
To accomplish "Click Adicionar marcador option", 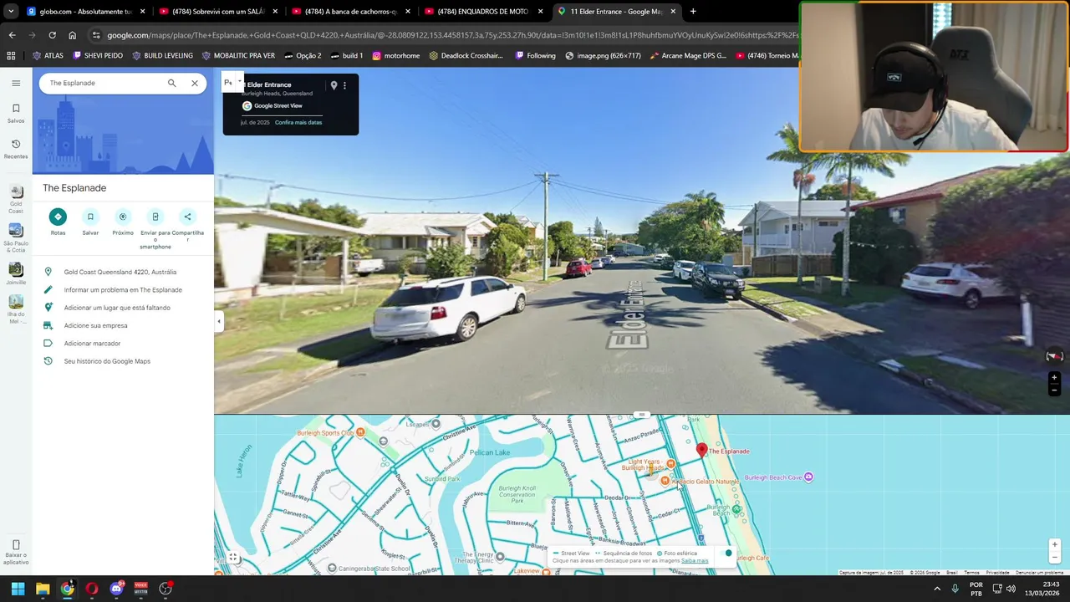I will pos(92,344).
